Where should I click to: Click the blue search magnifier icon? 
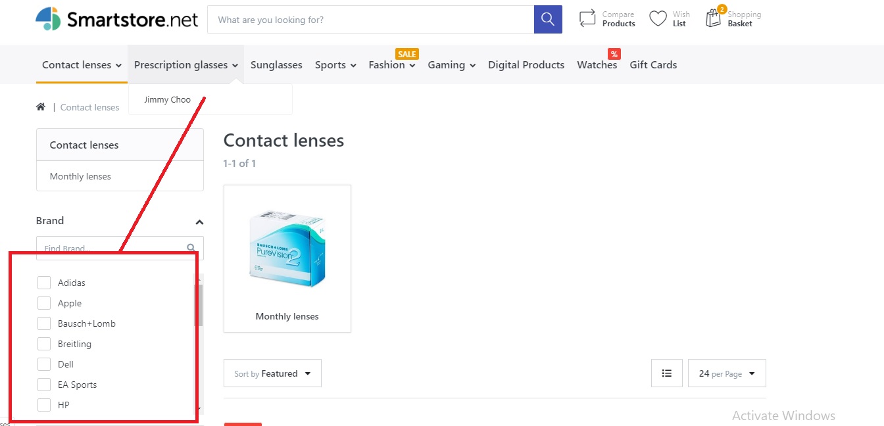coord(548,19)
